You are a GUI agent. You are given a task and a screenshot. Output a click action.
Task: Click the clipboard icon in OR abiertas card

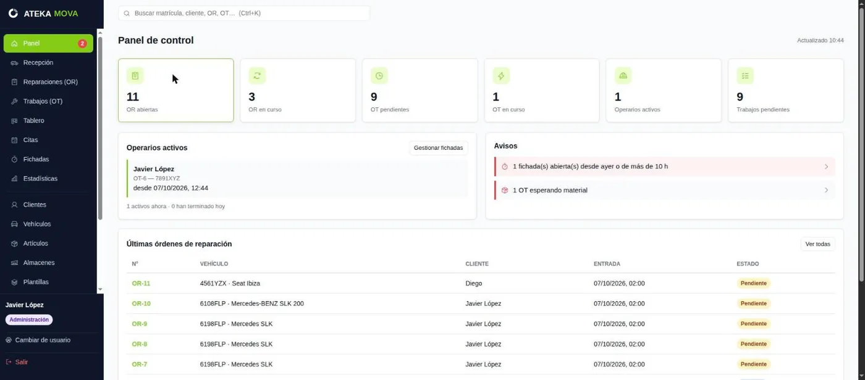pos(135,76)
